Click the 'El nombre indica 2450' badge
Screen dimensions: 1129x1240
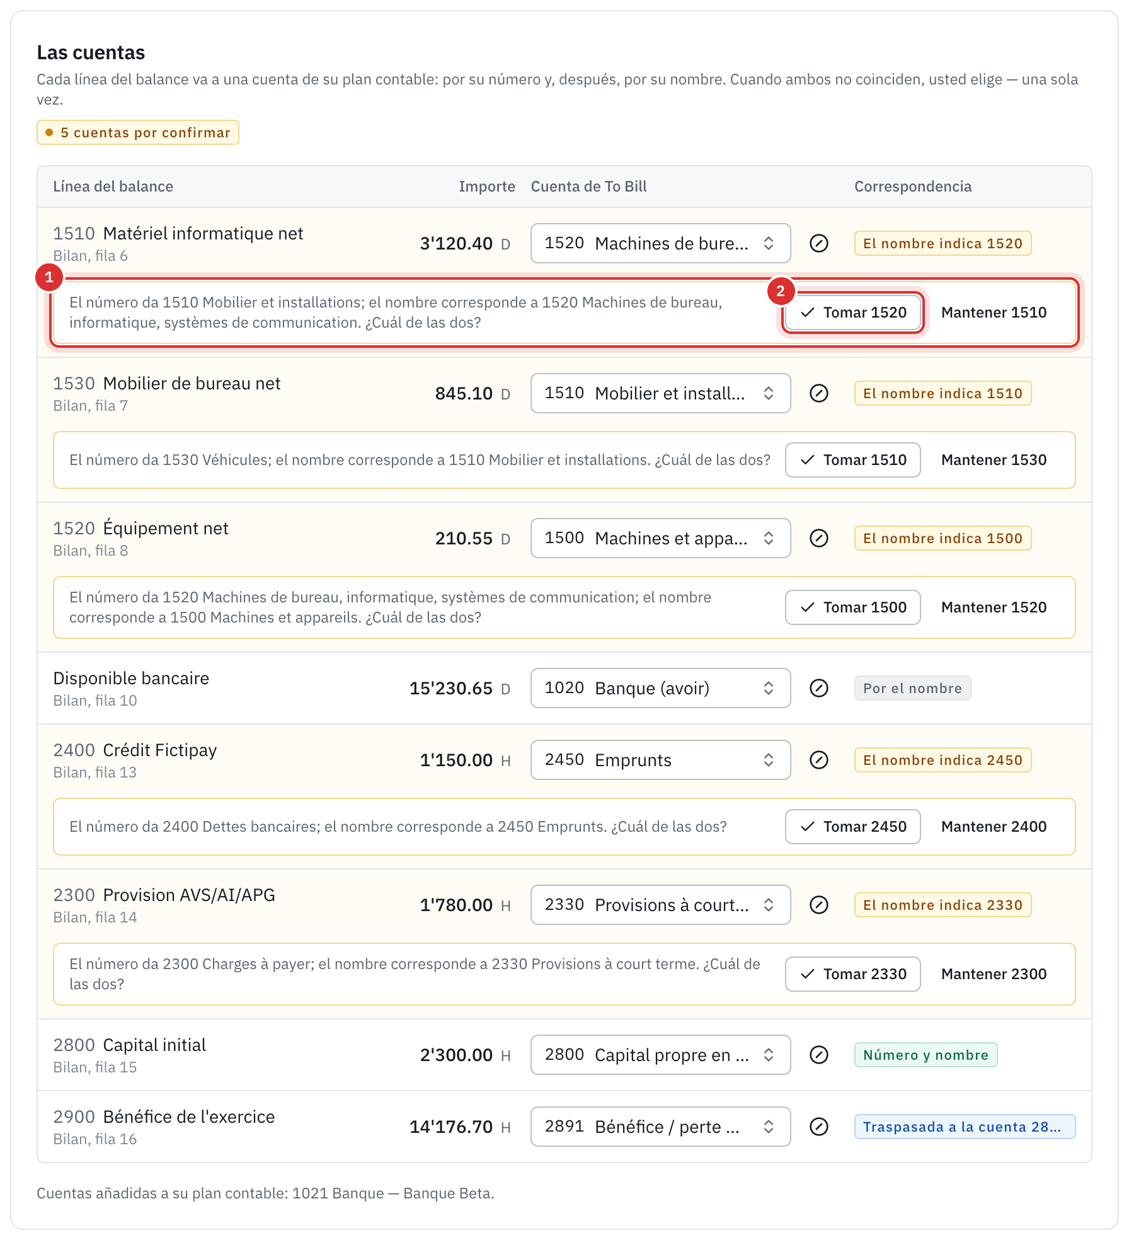click(x=943, y=760)
